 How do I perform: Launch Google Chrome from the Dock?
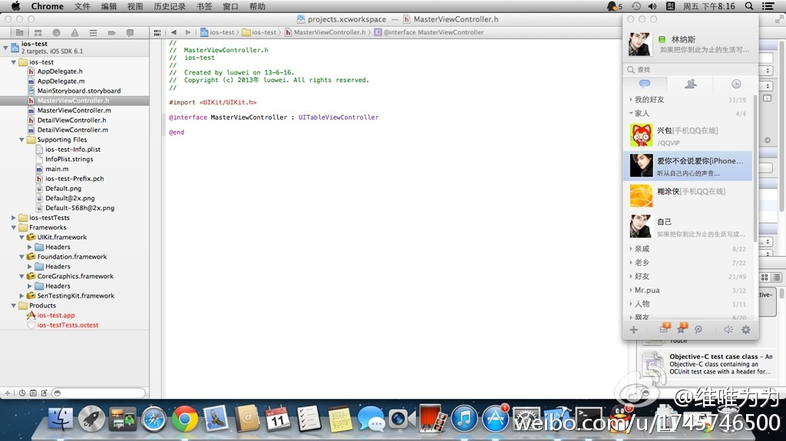(185, 419)
